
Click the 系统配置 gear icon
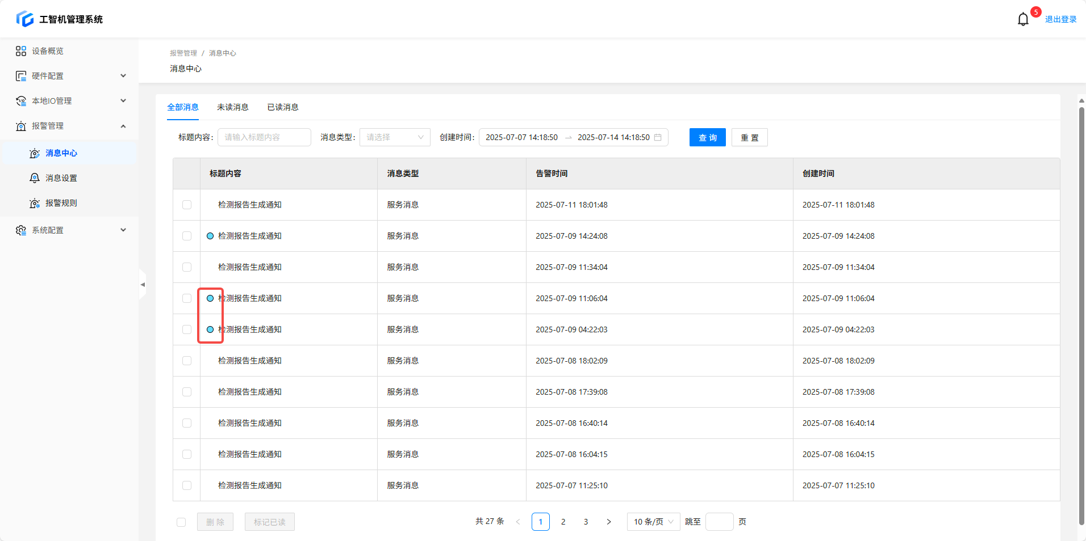pos(21,230)
